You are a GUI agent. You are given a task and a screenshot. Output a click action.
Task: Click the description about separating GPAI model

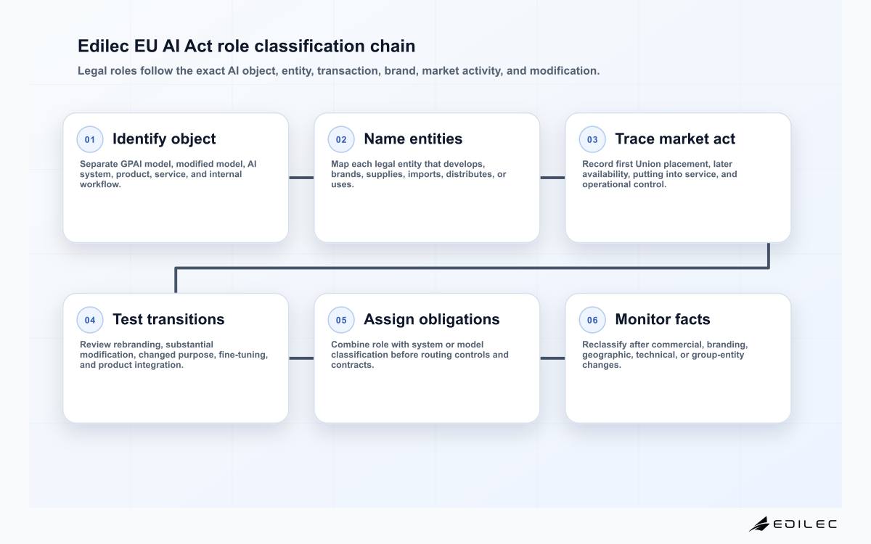[x=168, y=174]
